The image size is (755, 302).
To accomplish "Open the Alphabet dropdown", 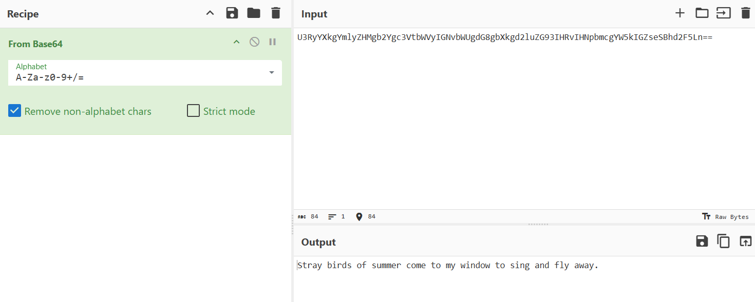I will point(271,73).
